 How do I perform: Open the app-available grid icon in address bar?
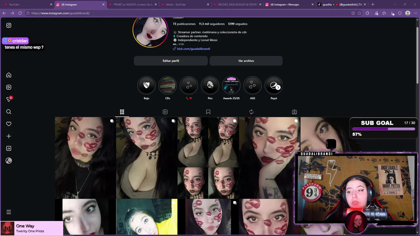point(353,13)
